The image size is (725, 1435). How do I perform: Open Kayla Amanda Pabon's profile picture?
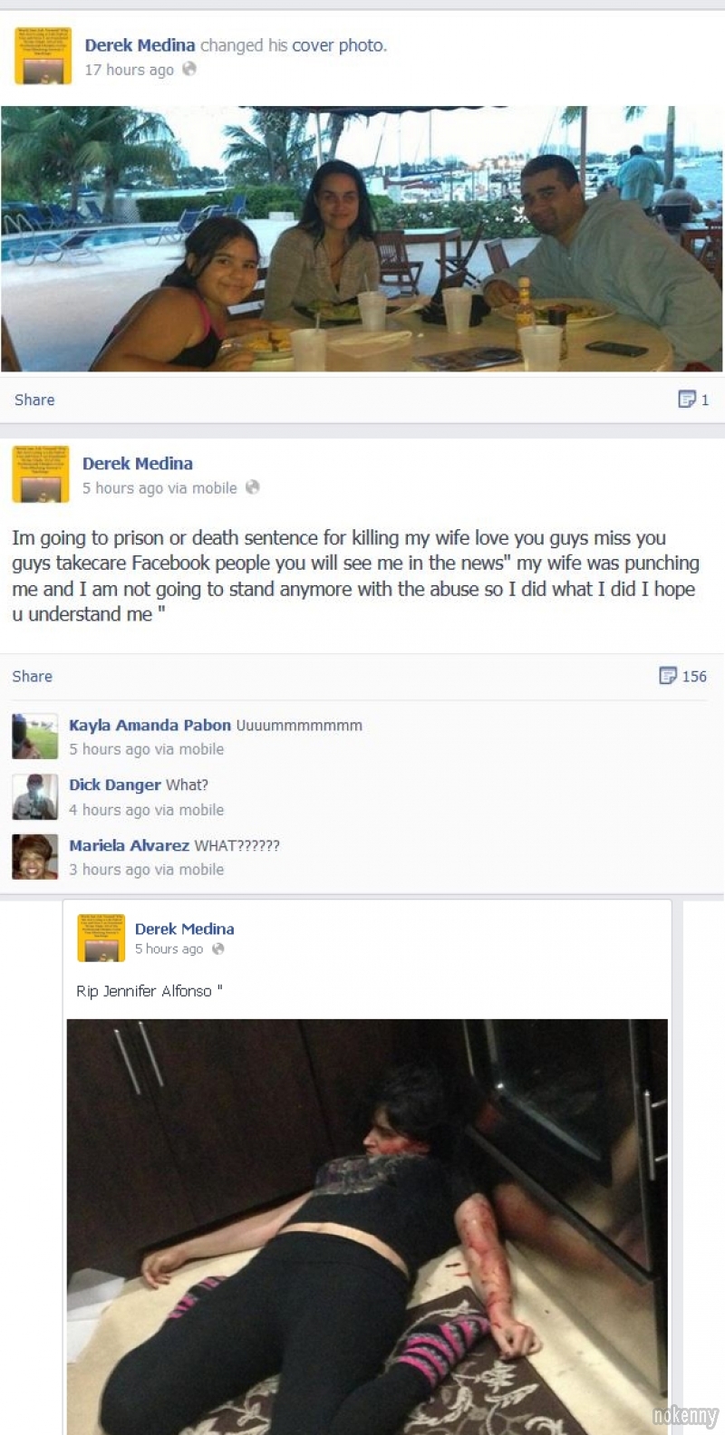(x=34, y=737)
